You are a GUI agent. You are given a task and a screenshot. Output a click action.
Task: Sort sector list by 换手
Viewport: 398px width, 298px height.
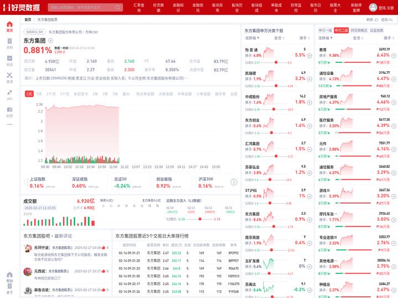(389, 38)
